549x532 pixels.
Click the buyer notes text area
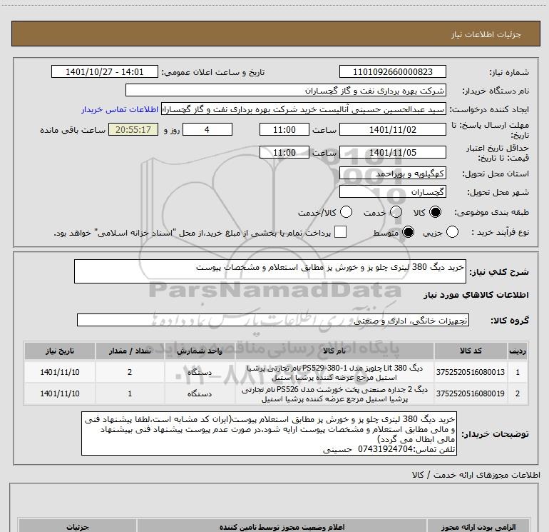269,433
